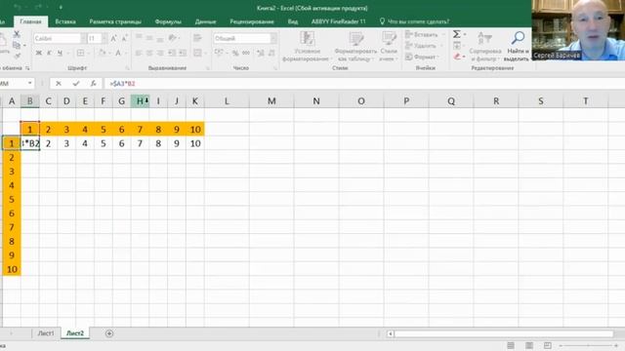The width and height of the screenshot is (625, 351).
Task: Open Стили ячеек dropdown
Action: point(389,47)
